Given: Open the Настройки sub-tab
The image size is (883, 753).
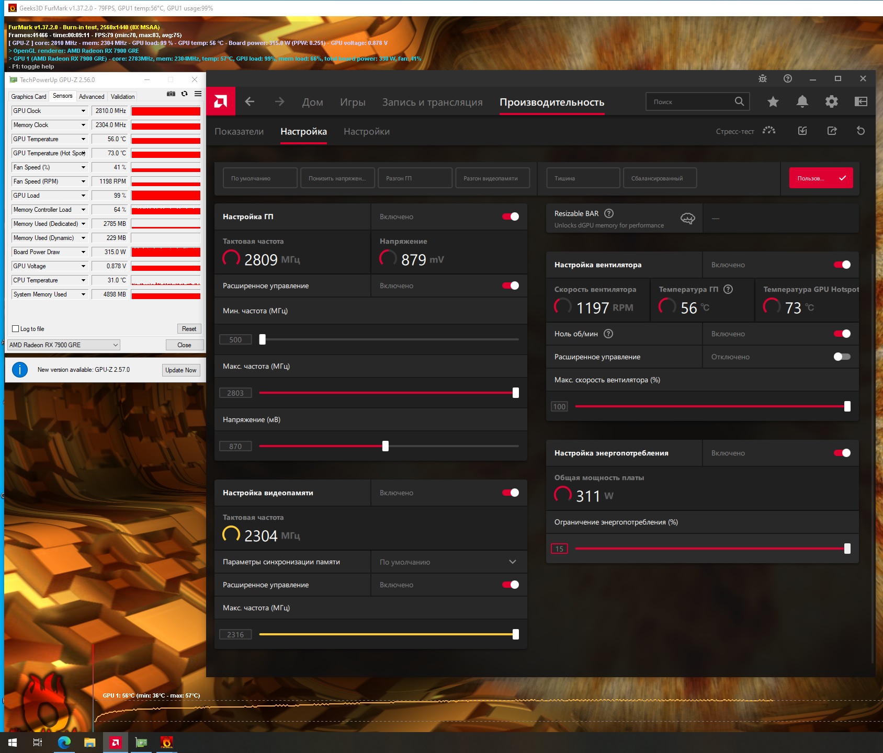Looking at the screenshot, I should (367, 131).
